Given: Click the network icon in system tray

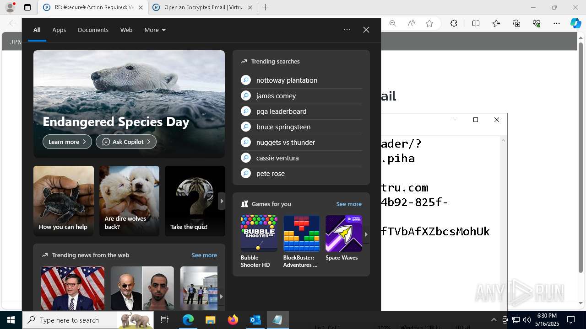Looking at the screenshot, I should pos(516,320).
